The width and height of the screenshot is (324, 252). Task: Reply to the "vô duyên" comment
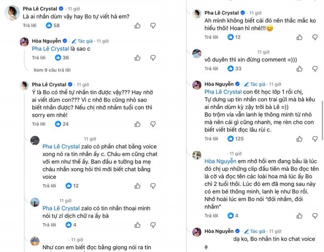[x=211, y=69]
